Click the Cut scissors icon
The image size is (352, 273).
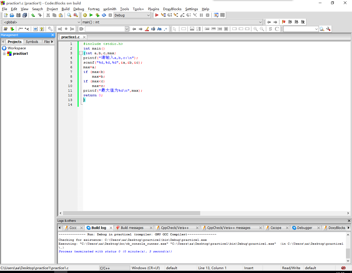[48, 15]
